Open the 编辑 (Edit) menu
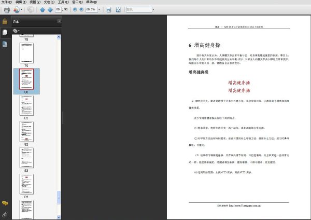311x220 pixels. [21, 2]
